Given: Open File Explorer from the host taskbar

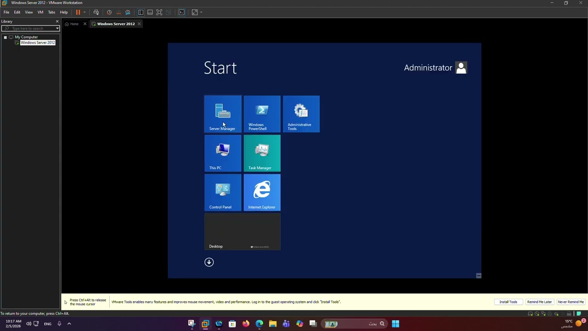Looking at the screenshot, I should coord(273,324).
